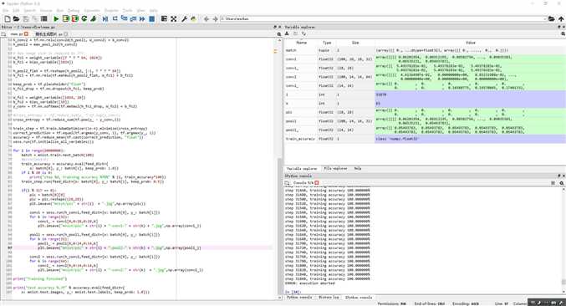566x306 pixels.
Task: Go forward to next cursor position
Action: point(215,18)
